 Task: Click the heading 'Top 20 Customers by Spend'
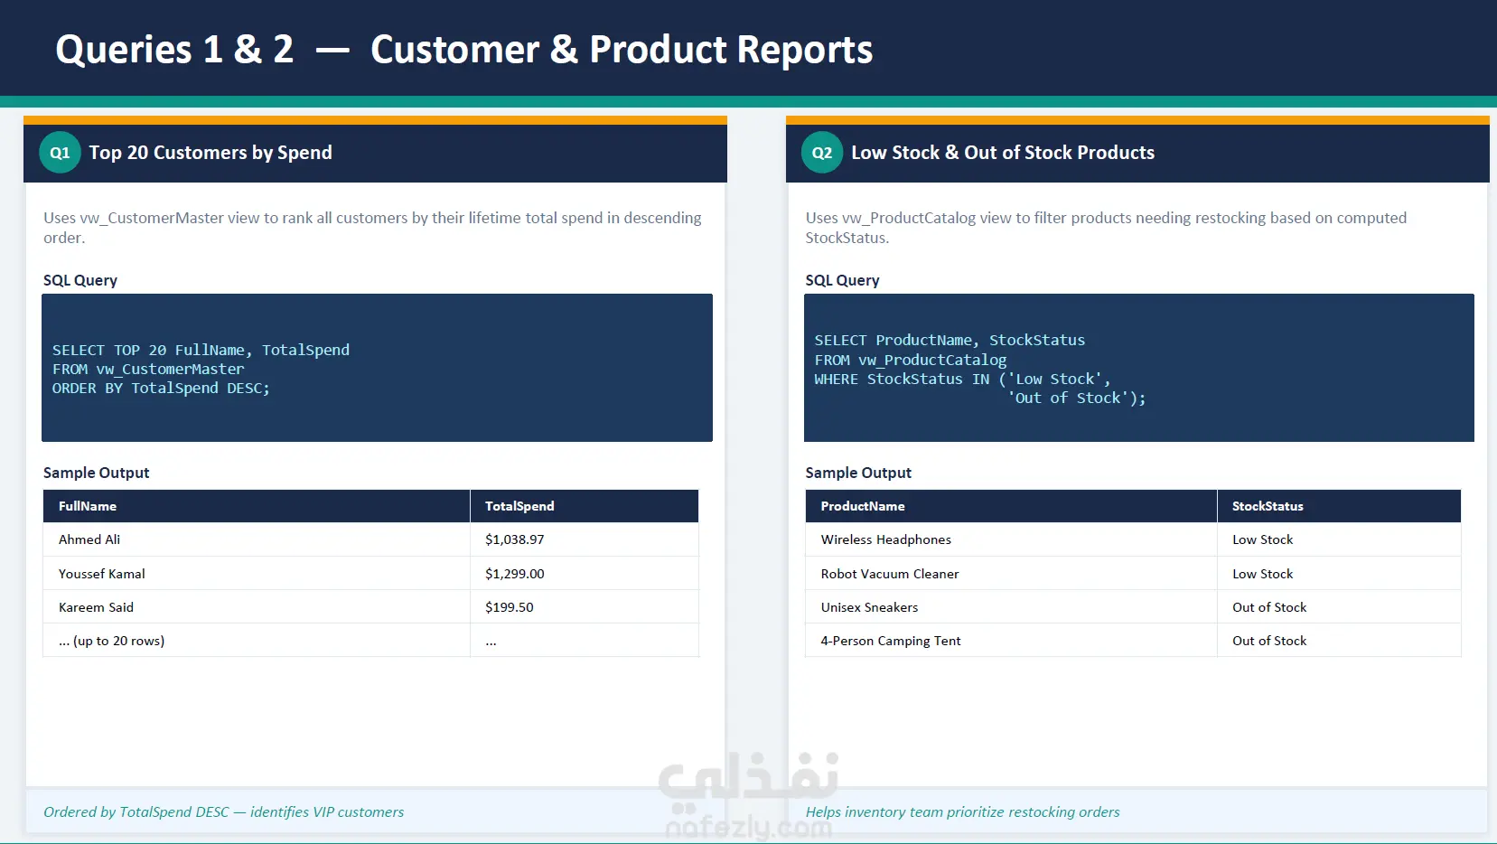[x=211, y=153]
